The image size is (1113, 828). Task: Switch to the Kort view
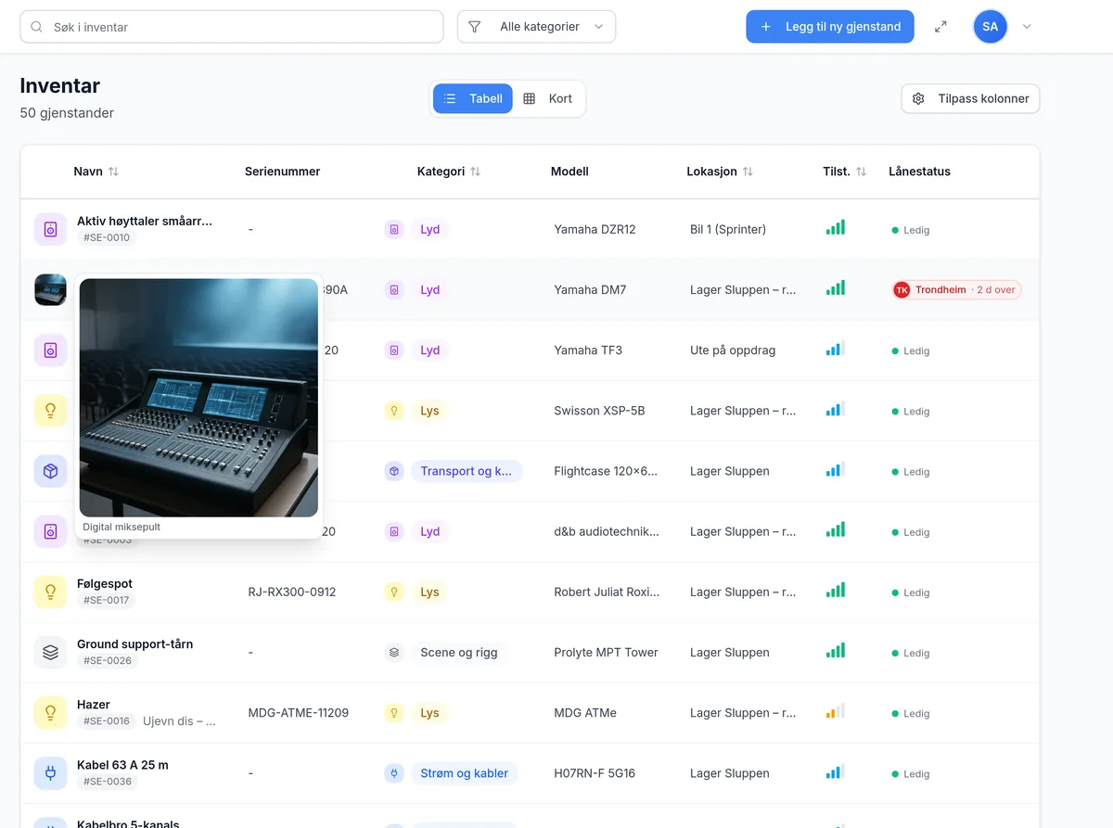point(548,98)
